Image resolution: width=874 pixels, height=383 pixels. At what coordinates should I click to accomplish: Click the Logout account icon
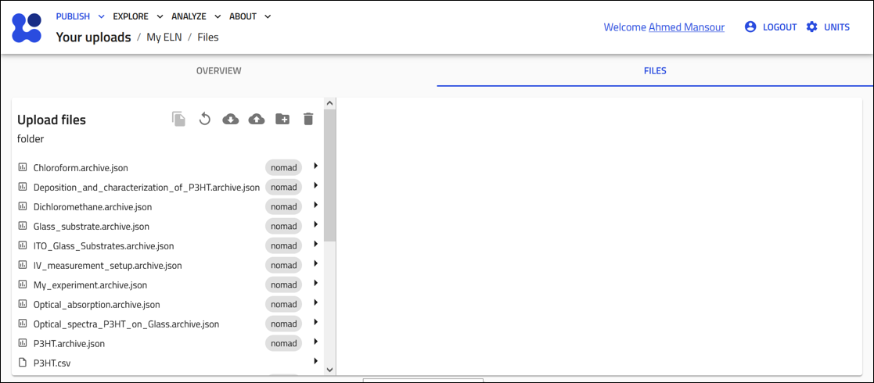[750, 27]
